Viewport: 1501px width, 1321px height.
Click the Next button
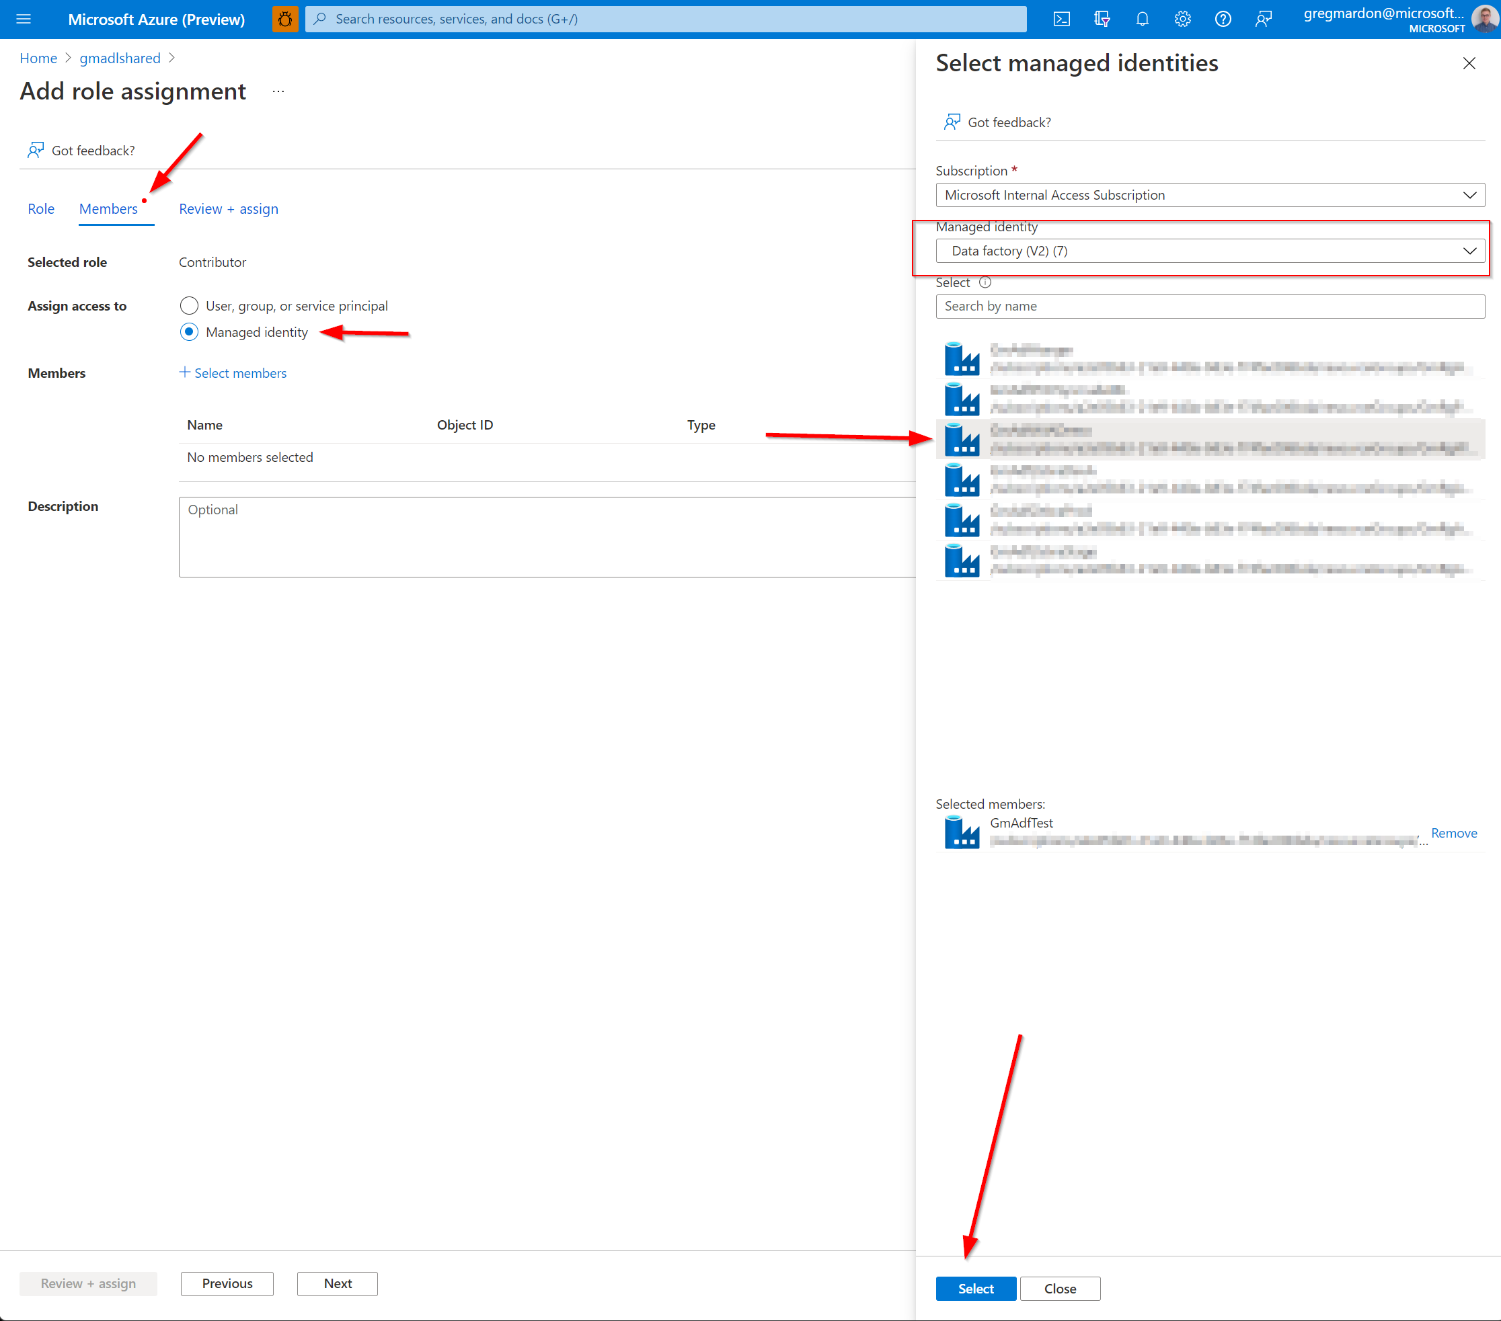(337, 1283)
